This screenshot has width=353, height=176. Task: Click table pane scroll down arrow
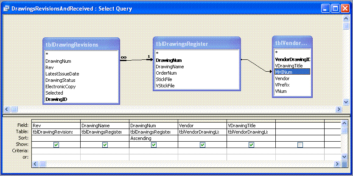click(x=346, y=102)
